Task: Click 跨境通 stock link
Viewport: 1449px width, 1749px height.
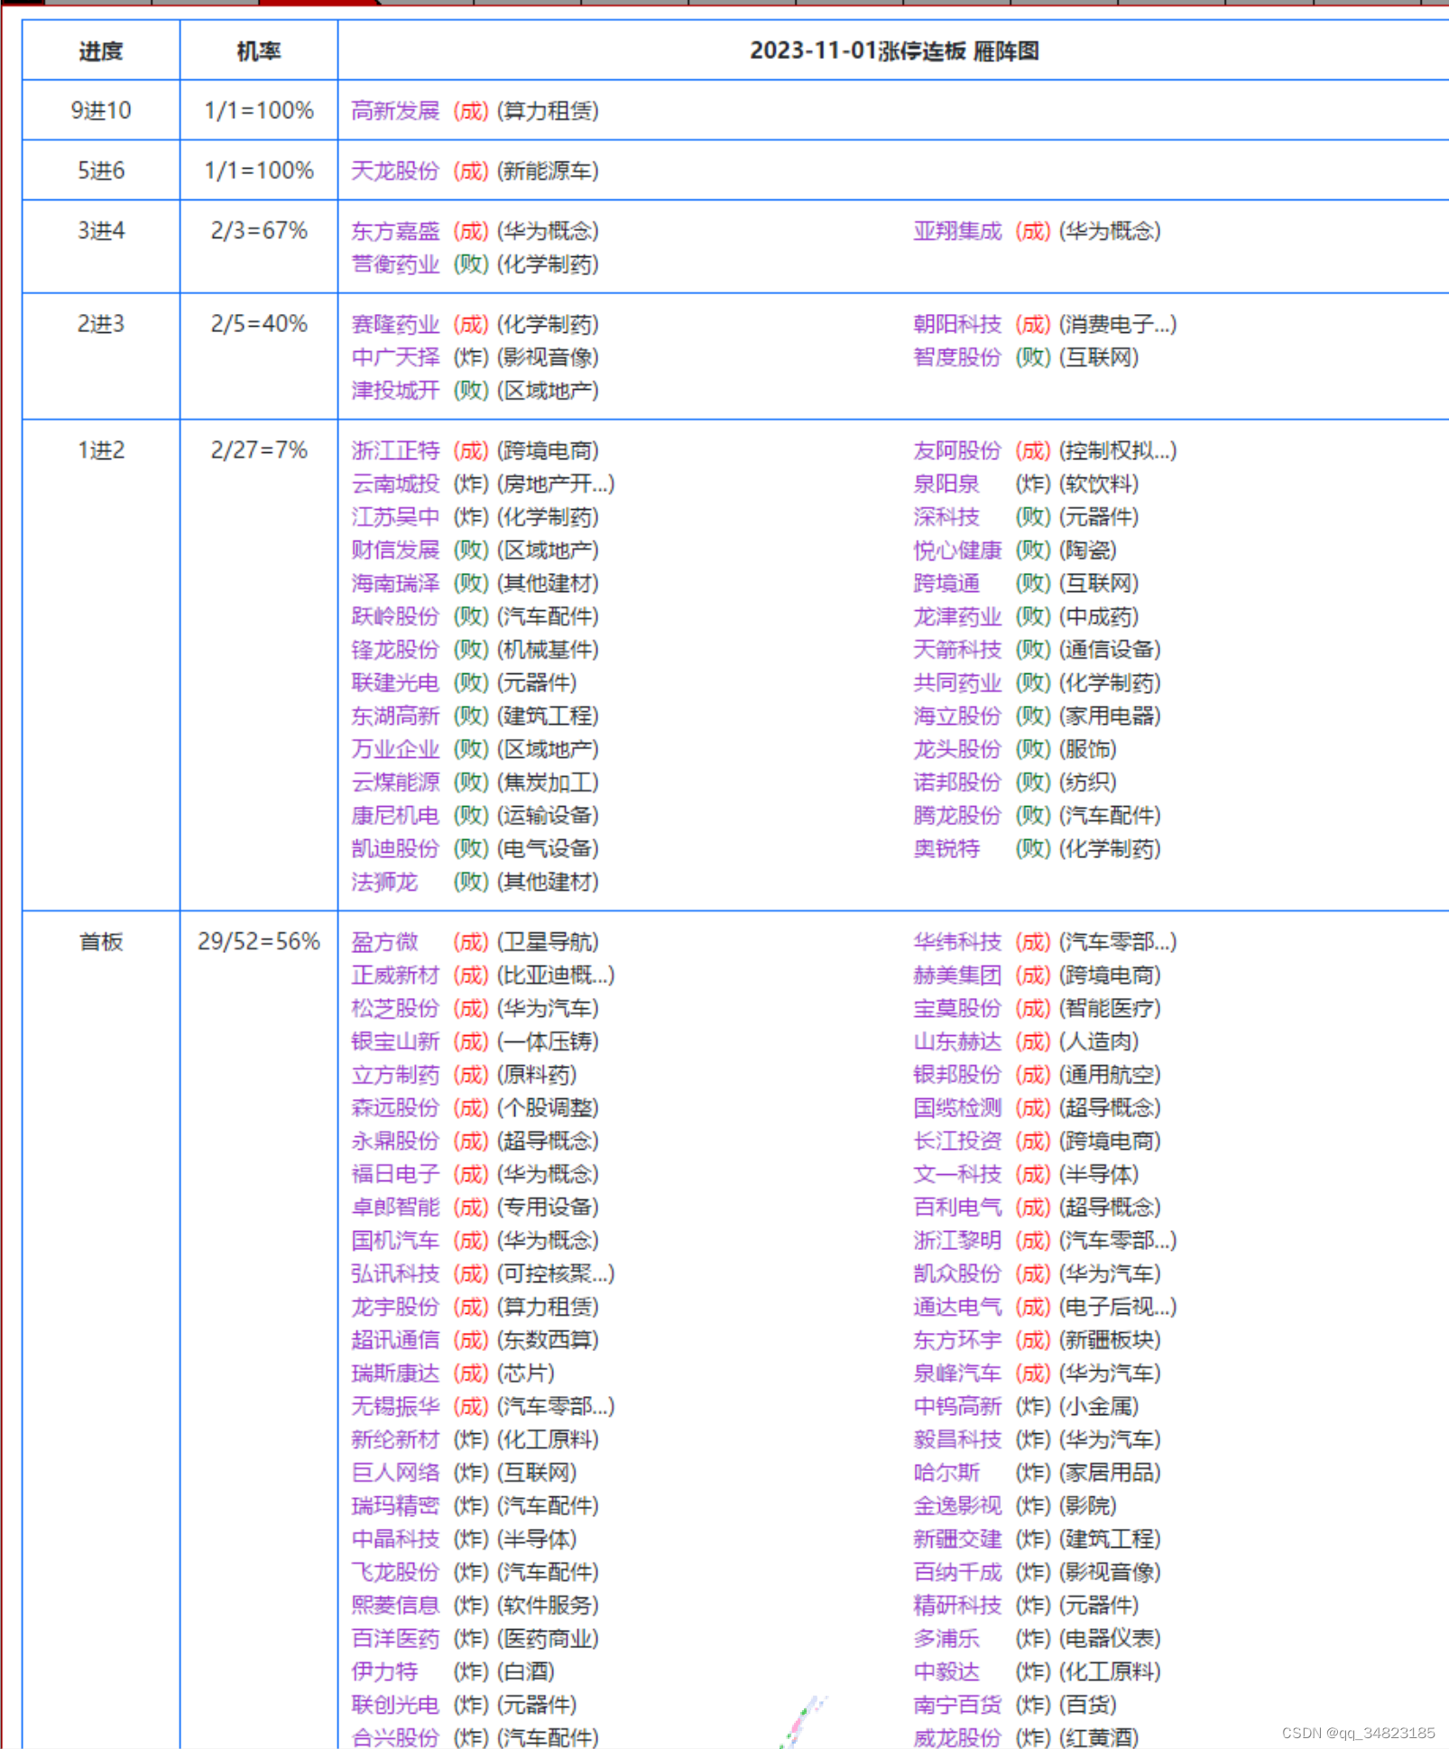Action: 946,583
